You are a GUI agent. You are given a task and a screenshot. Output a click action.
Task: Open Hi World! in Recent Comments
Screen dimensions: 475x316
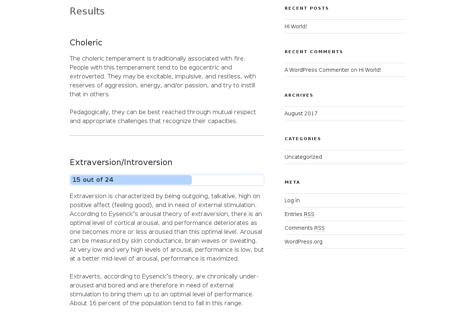[370, 70]
